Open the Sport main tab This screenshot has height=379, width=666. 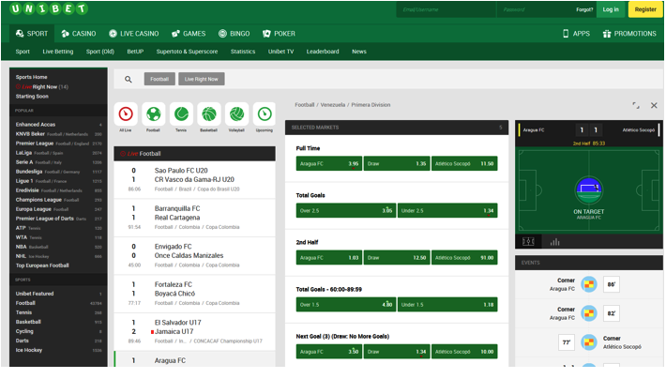[x=32, y=34]
